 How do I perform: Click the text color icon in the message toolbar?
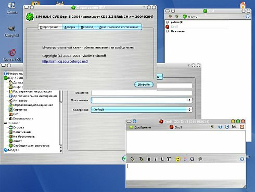tap(141, 159)
